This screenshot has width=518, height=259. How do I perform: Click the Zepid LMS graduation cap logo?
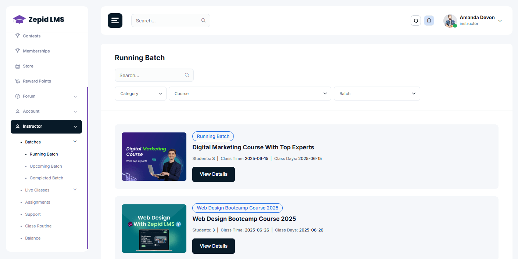point(19,19)
